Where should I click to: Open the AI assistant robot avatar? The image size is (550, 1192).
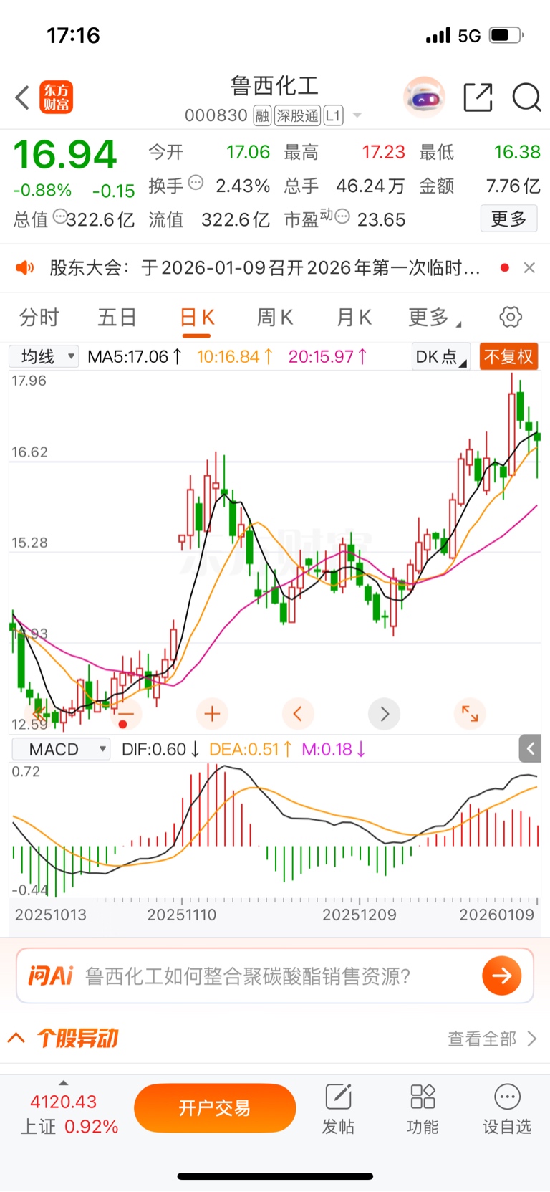(424, 97)
